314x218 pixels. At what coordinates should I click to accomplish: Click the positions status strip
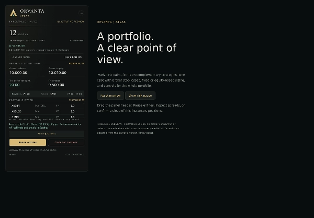tap(47, 94)
